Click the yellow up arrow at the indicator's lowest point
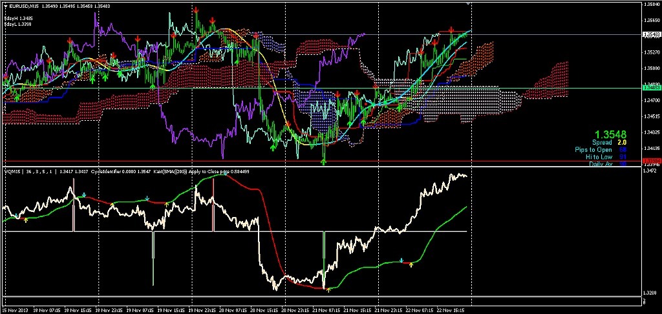This screenshot has height=314, width=662. (x=328, y=290)
